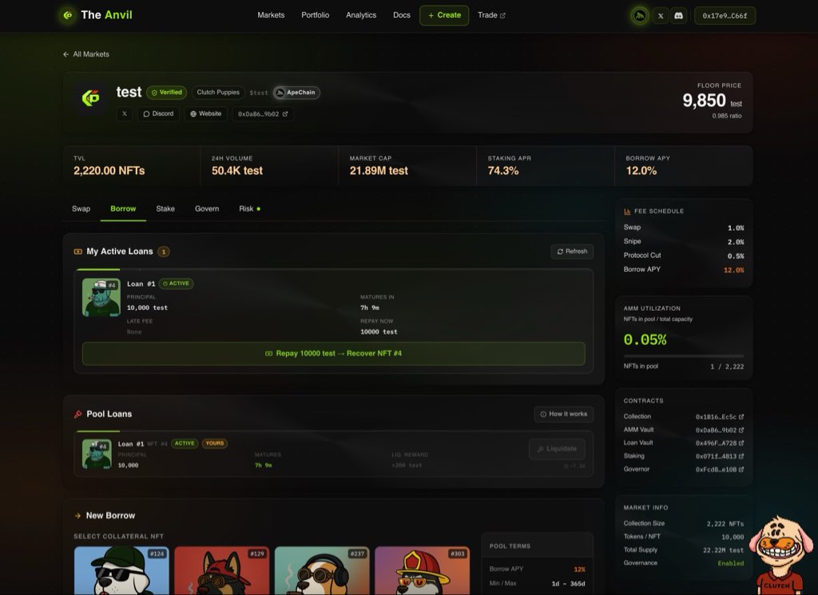Switch to the Swap tab

[81, 209]
